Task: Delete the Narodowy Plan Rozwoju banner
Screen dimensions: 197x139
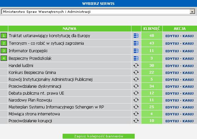Action: click(188, 100)
